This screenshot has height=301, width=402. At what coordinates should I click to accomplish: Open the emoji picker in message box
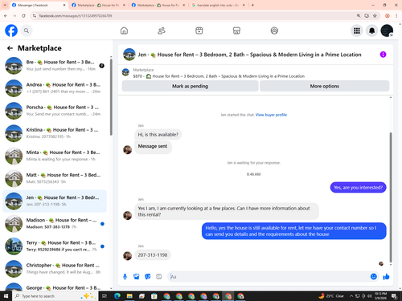tap(373, 277)
